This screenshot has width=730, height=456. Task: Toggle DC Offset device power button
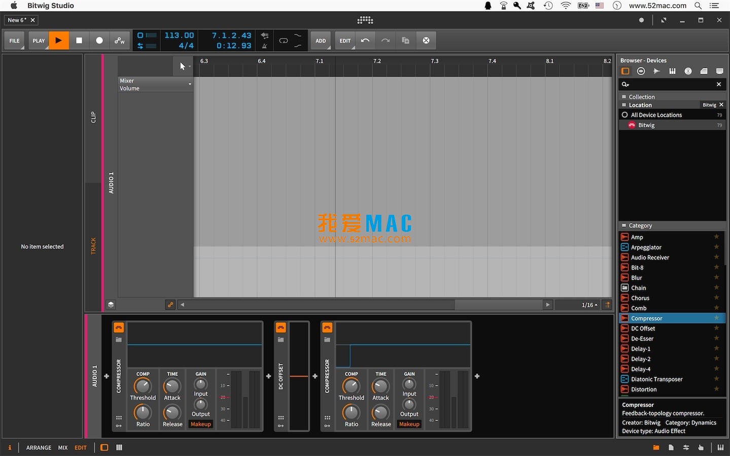pos(281,328)
